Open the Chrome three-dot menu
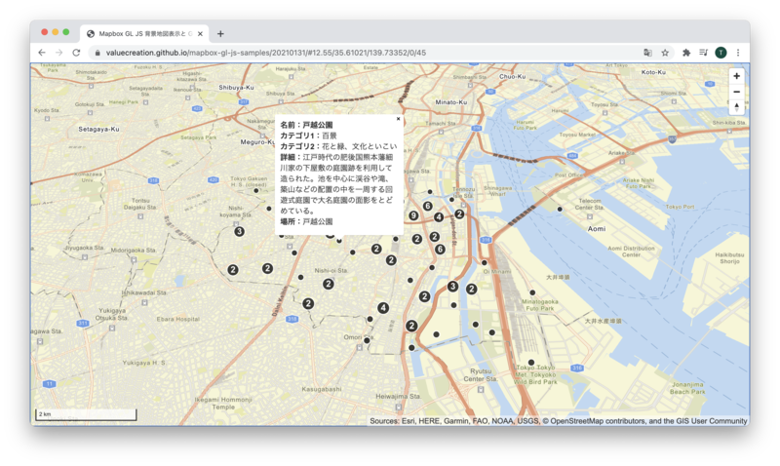The image size is (780, 466). 738,53
